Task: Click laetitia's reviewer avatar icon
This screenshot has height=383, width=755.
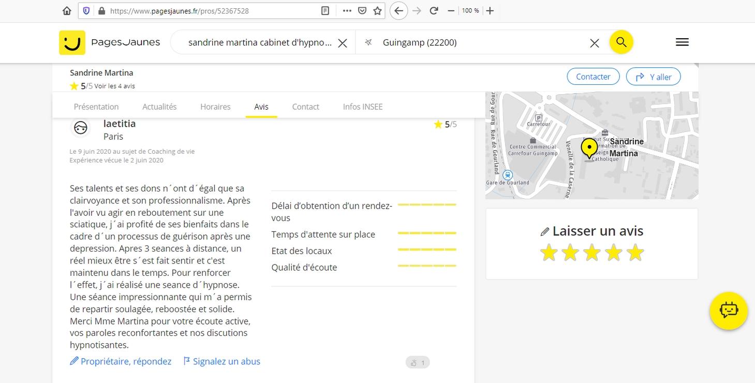Action: 80,128
